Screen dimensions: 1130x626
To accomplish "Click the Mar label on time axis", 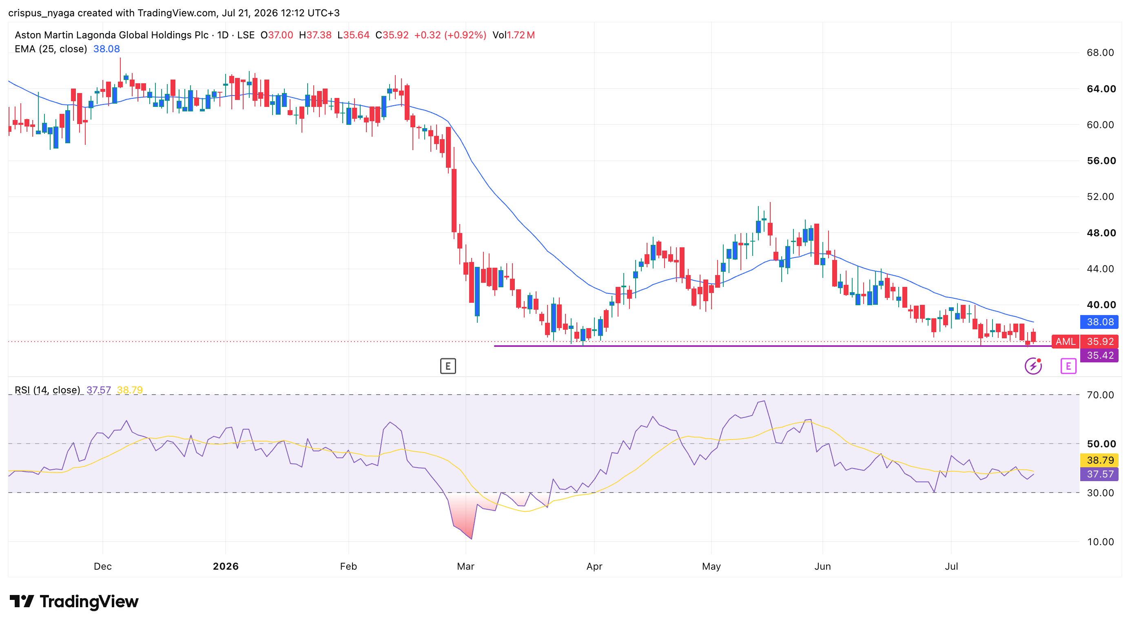I will click(x=465, y=566).
